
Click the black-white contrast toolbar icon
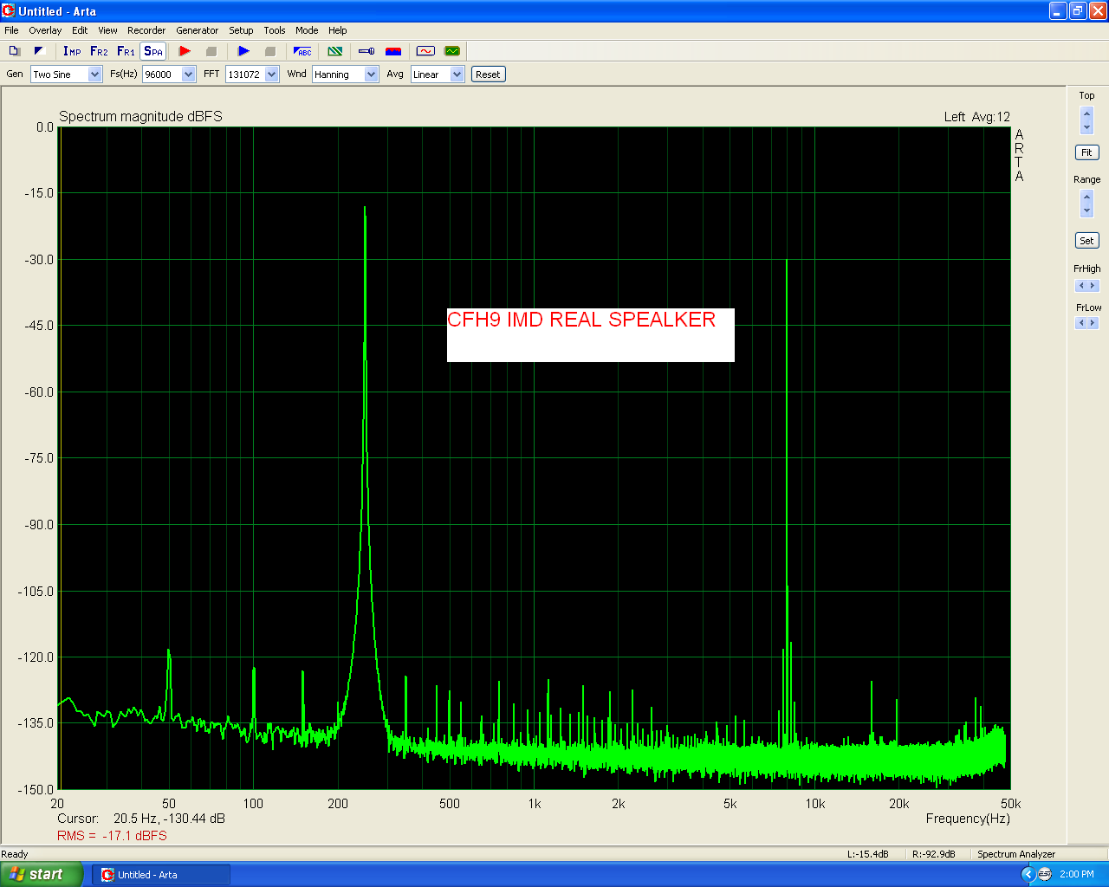tap(39, 51)
